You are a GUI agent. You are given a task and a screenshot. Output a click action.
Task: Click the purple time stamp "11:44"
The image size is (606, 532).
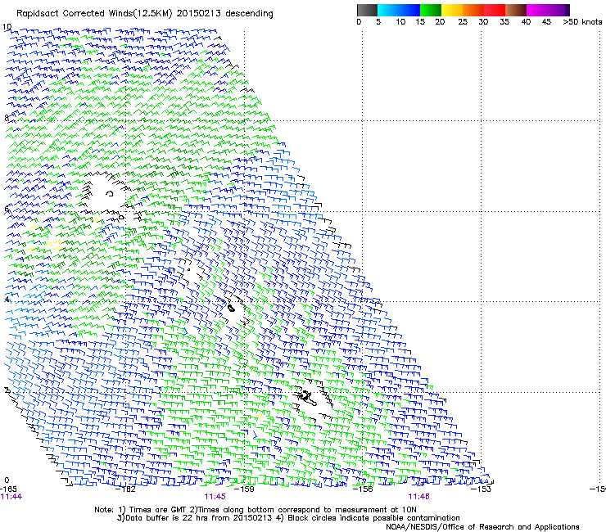(11, 497)
